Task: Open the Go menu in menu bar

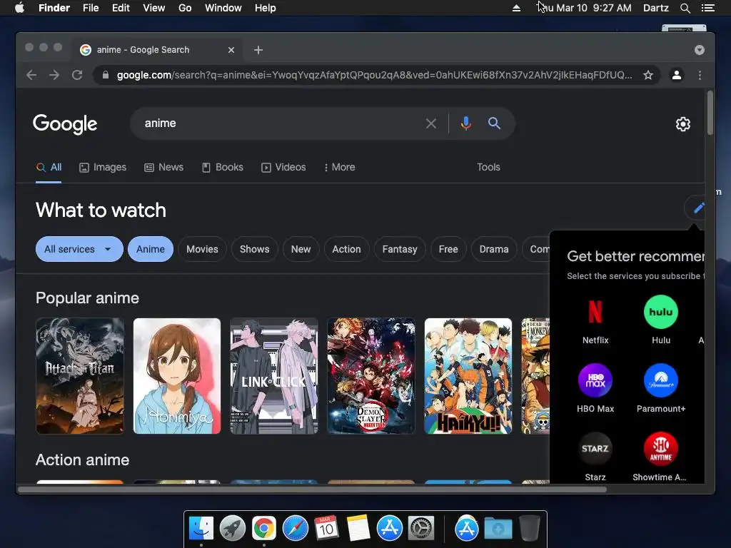Action: click(x=185, y=8)
